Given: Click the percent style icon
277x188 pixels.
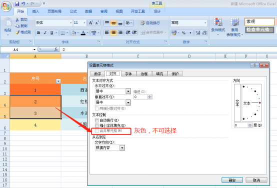Looking at the screenshot, I should pyautogui.click(x=183, y=33).
